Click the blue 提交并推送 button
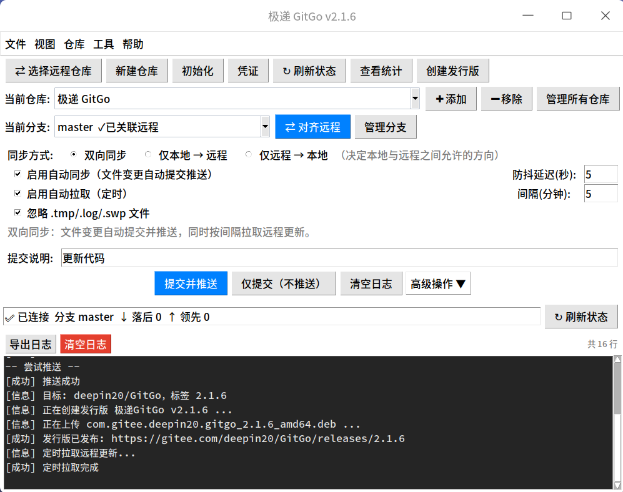The image size is (623, 492). pyautogui.click(x=191, y=283)
